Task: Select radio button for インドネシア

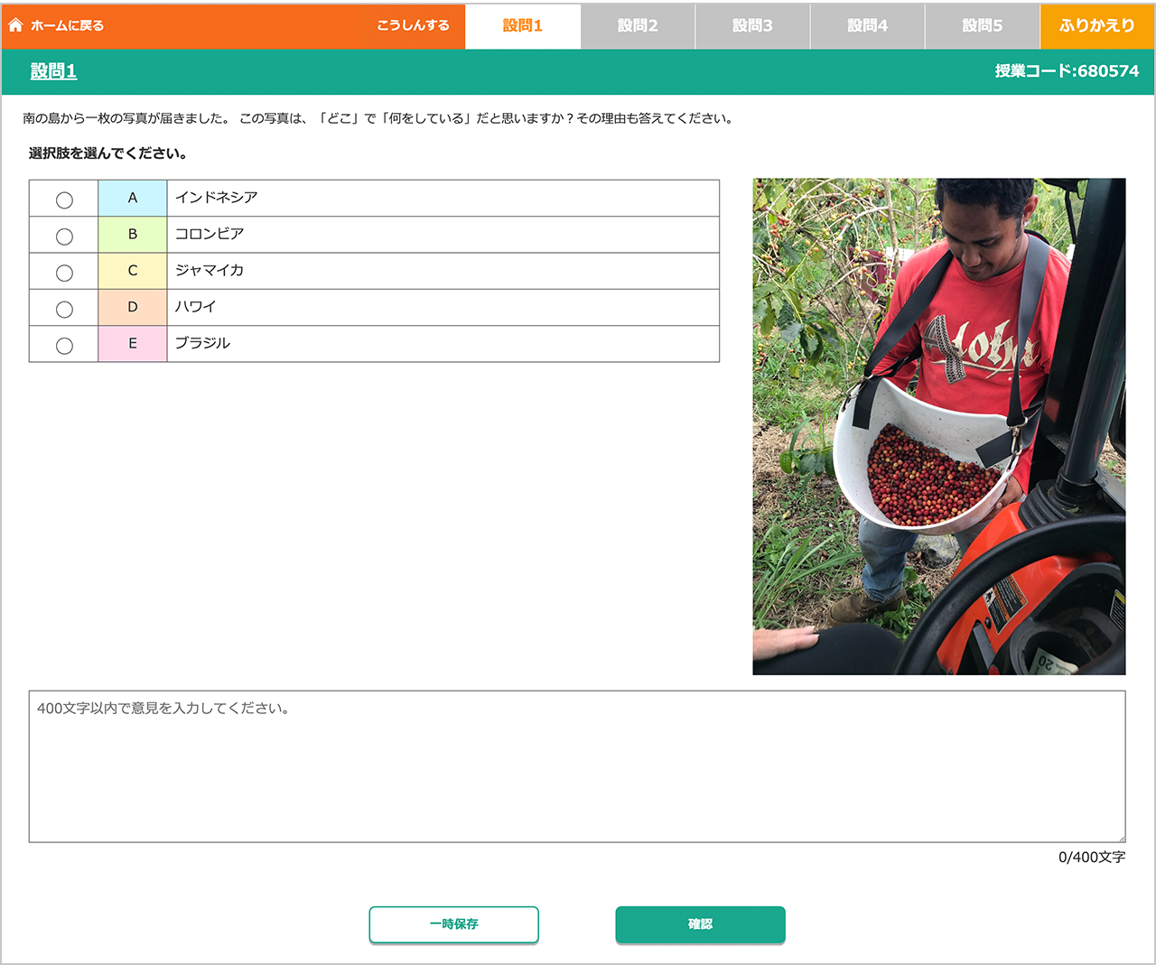Action: pyautogui.click(x=64, y=199)
